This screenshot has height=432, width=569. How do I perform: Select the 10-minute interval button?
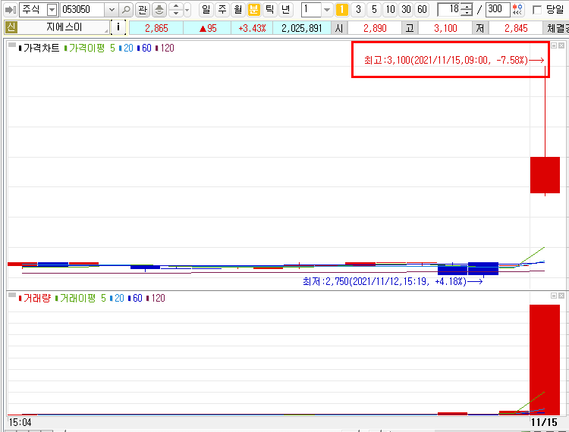[x=390, y=9]
